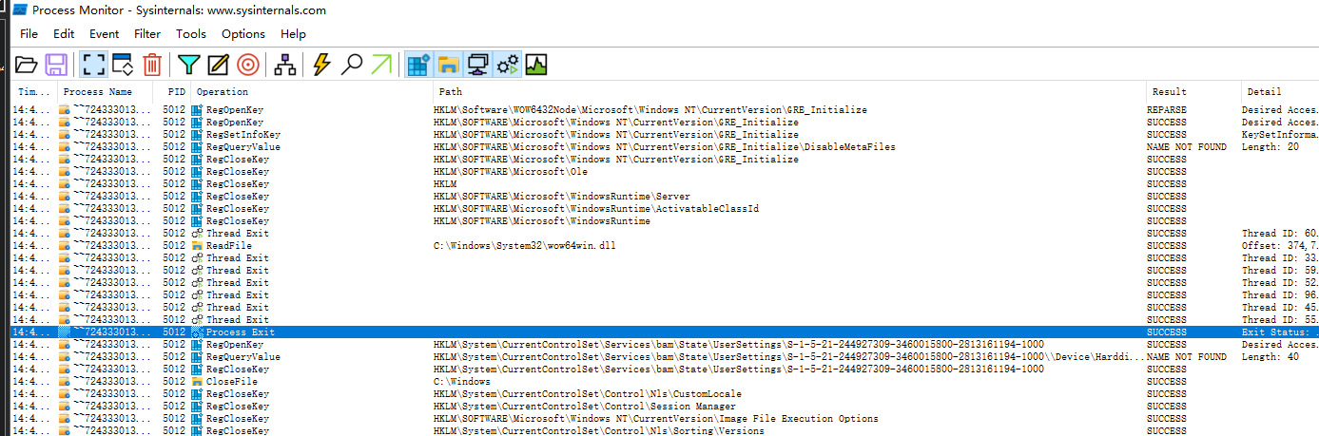The width and height of the screenshot is (1319, 436).
Task: Click the Path column header
Action: point(789,92)
